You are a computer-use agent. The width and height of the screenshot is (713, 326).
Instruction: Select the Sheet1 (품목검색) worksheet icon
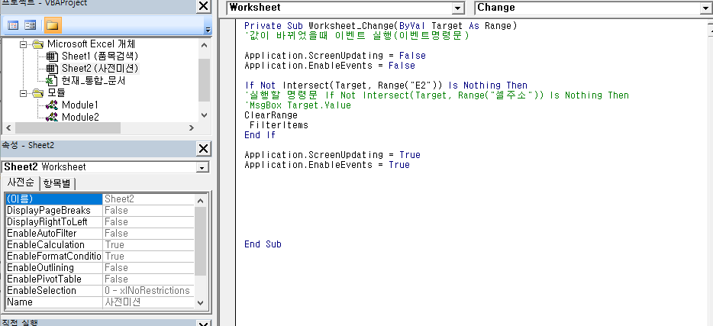click(52, 56)
